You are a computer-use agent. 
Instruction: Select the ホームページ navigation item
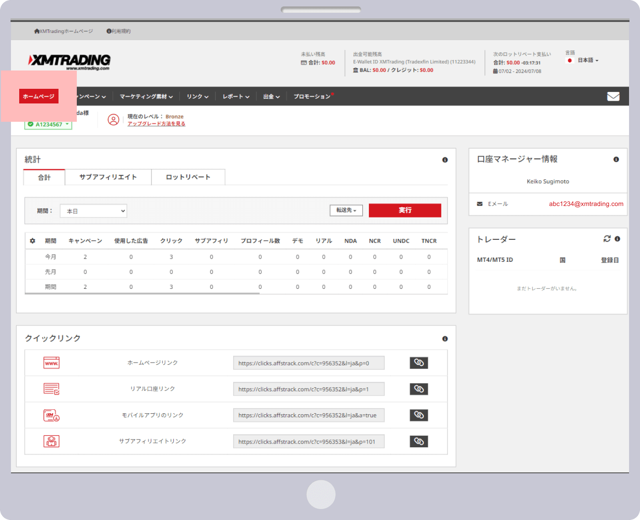click(x=39, y=96)
